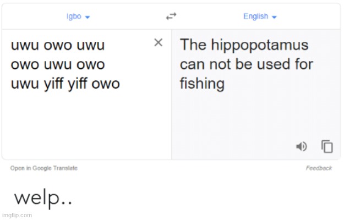
Task: Open the Igbo source language dropdown
Action: (78, 16)
